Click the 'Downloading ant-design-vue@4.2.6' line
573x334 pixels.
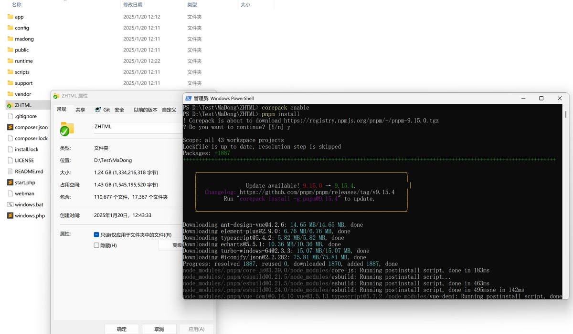pyautogui.click(x=273, y=224)
